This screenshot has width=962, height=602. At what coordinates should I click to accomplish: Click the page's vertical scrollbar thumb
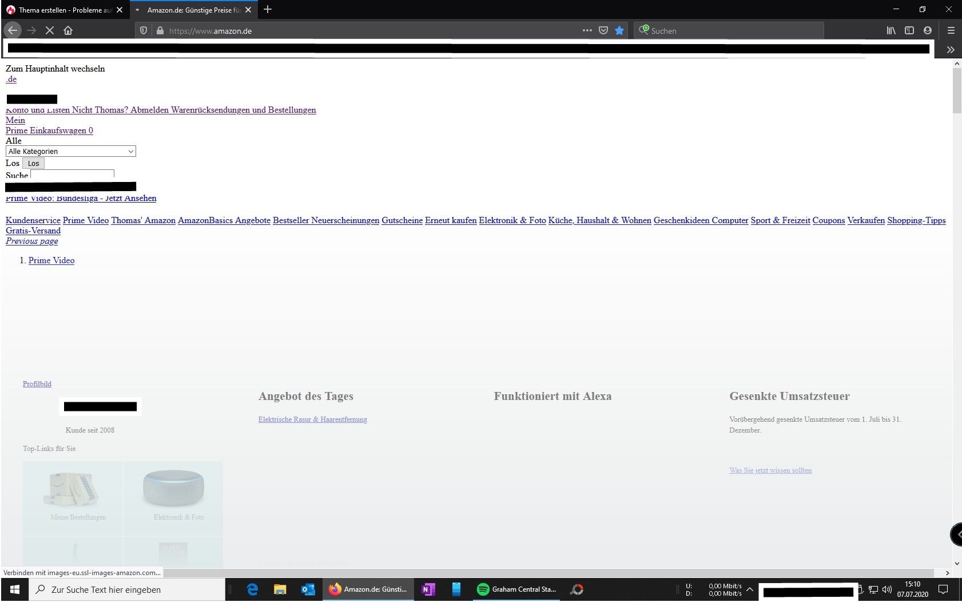pyautogui.click(x=957, y=91)
